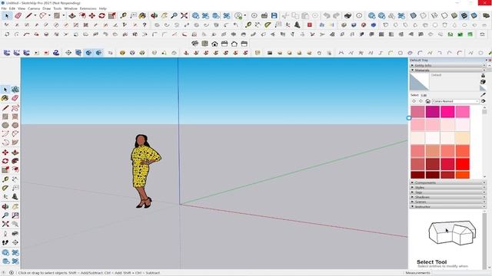The image size is (492, 276).
Task: Select the Follow Me tool
Action: click(15, 161)
